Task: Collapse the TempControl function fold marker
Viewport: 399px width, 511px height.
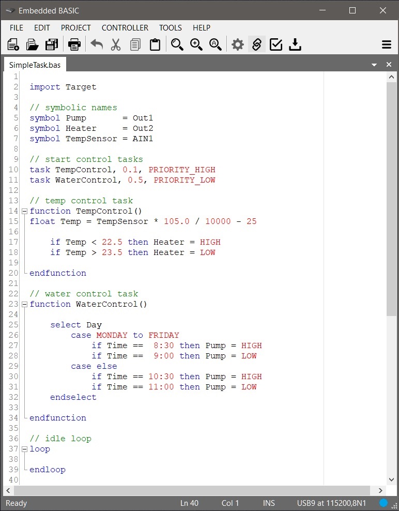Action: click(24, 211)
